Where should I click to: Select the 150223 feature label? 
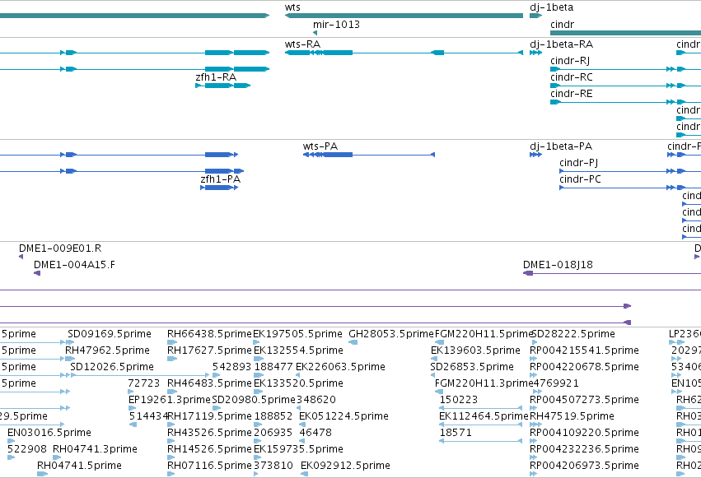click(459, 400)
